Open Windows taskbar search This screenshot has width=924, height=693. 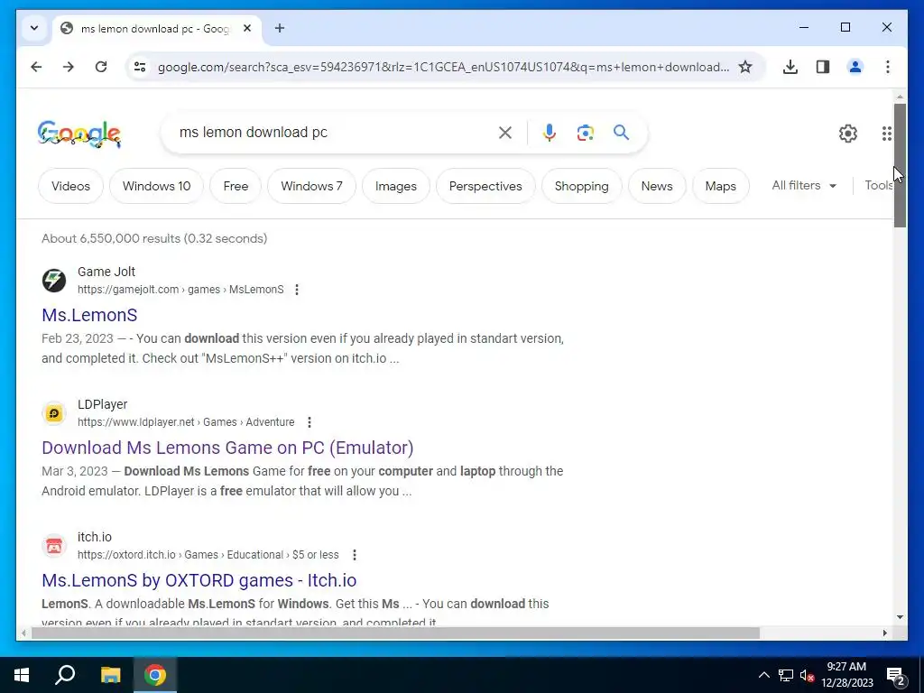[x=65, y=675]
